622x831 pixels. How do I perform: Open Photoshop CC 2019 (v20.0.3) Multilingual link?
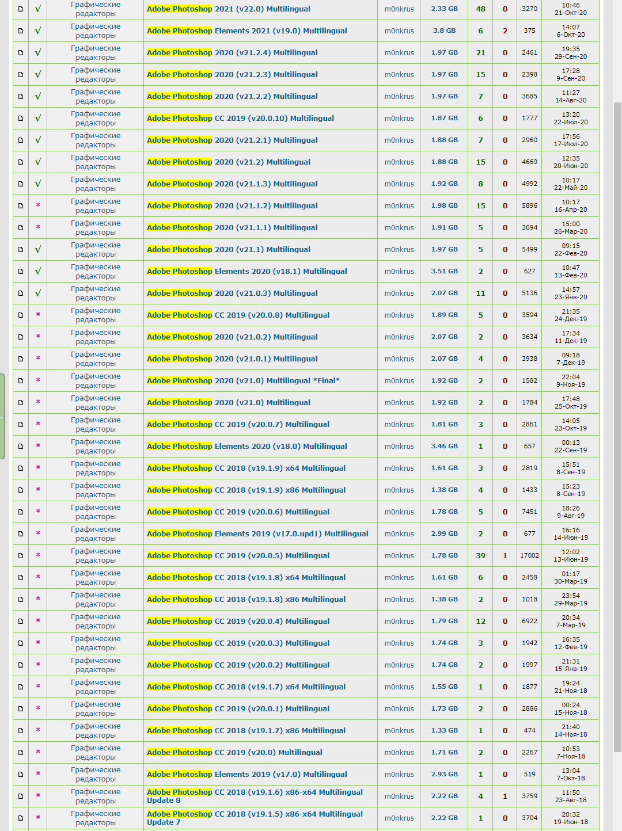pos(238,643)
